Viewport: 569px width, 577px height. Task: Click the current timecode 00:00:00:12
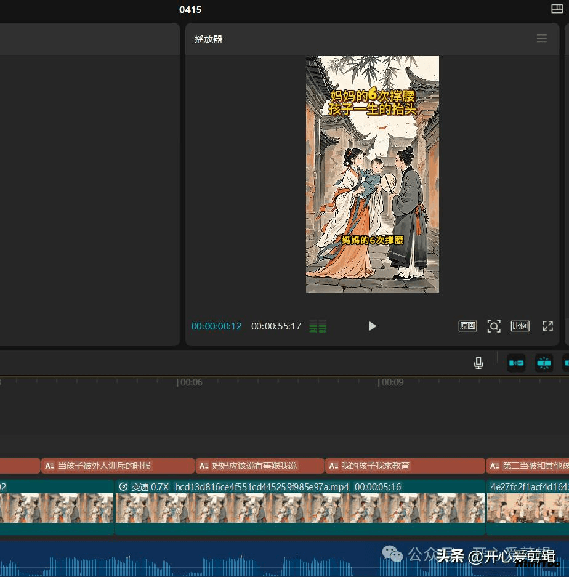(216, 326)
